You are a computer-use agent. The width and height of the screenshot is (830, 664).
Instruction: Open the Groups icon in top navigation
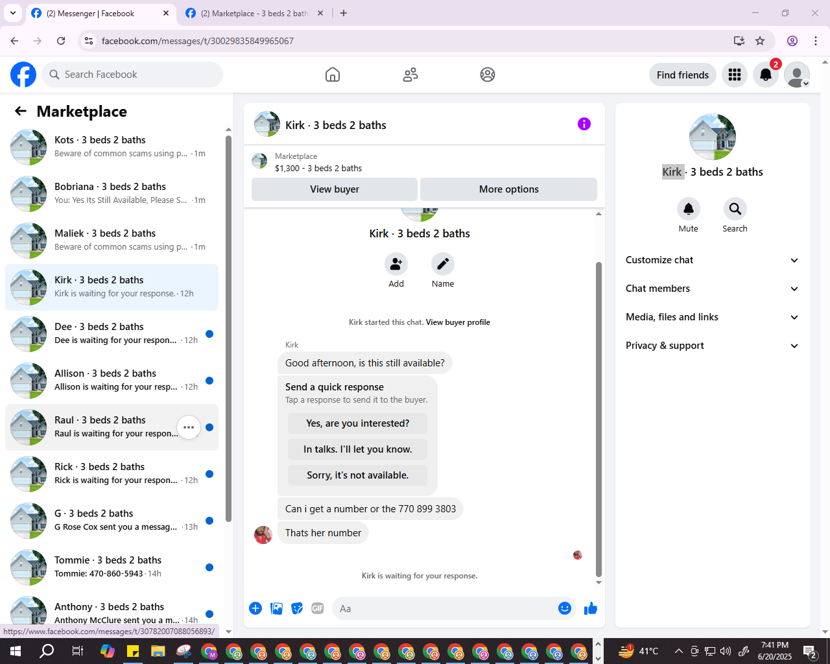pyautogui.click(x=488, y=75)
